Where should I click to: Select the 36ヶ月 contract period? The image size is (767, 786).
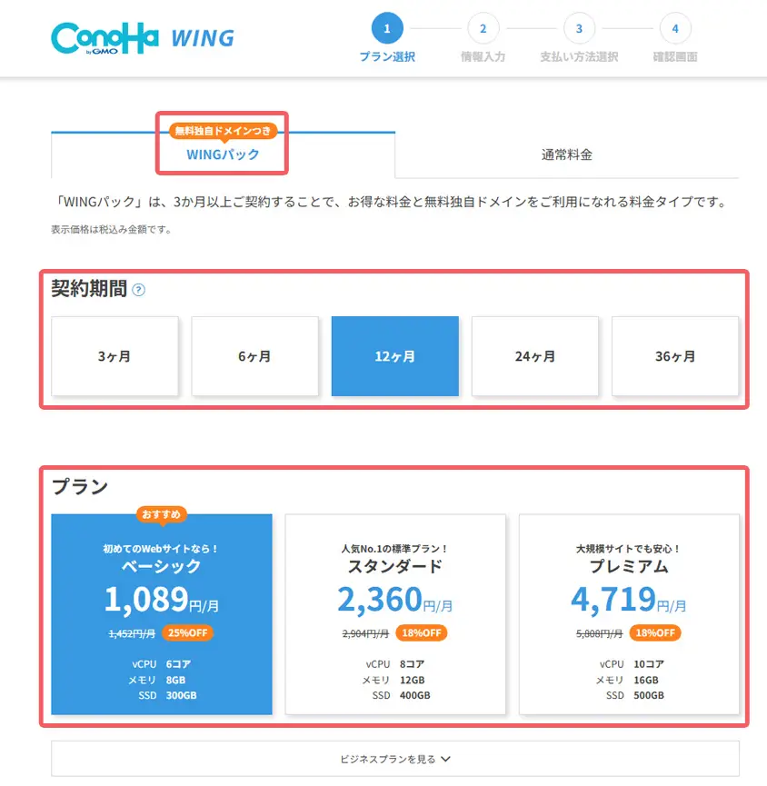pos(674,356)
